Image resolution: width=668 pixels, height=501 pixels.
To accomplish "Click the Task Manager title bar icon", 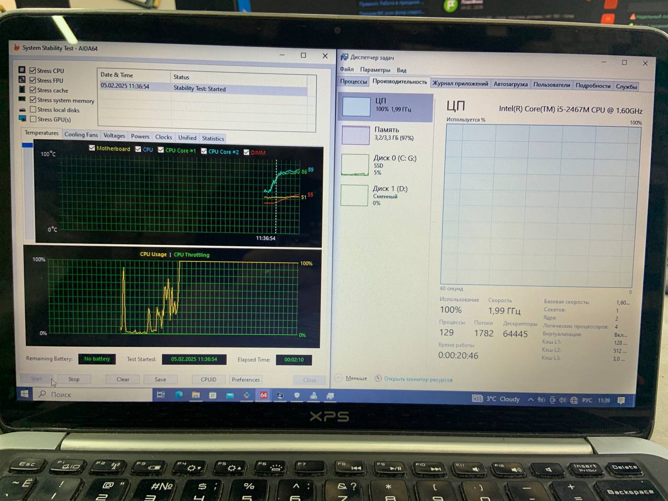I will point(344,57).
